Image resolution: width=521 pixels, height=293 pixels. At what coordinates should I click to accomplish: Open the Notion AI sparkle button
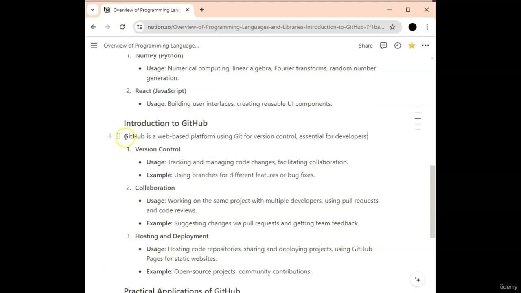point(417,280)
